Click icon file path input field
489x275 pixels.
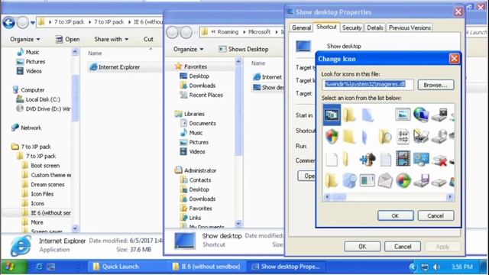[x=368, y=85]
